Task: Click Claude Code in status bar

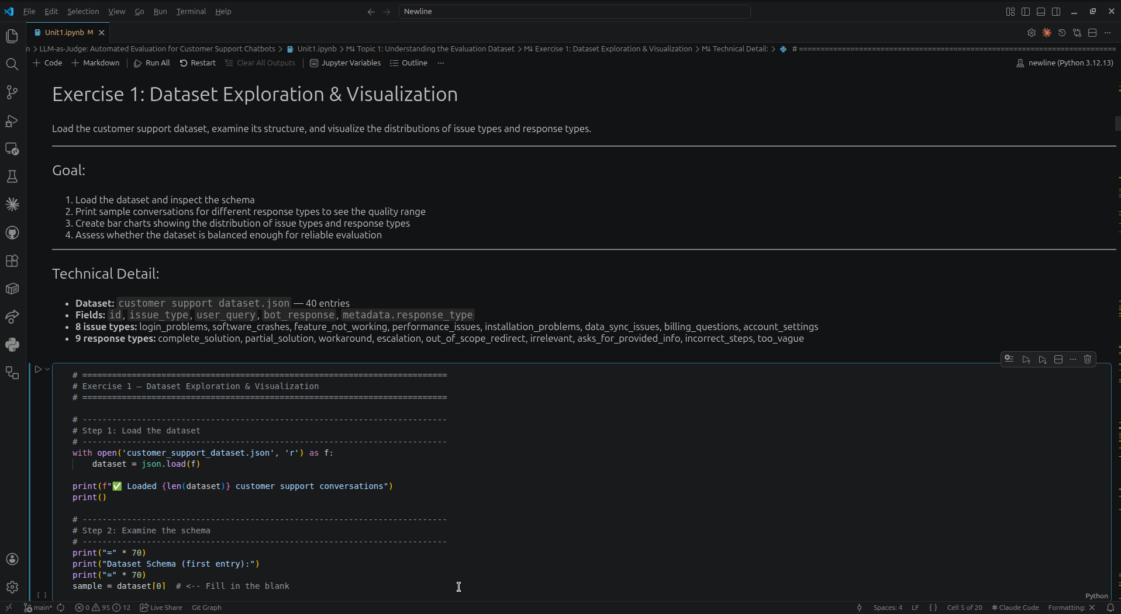Action: point(1015,608)
